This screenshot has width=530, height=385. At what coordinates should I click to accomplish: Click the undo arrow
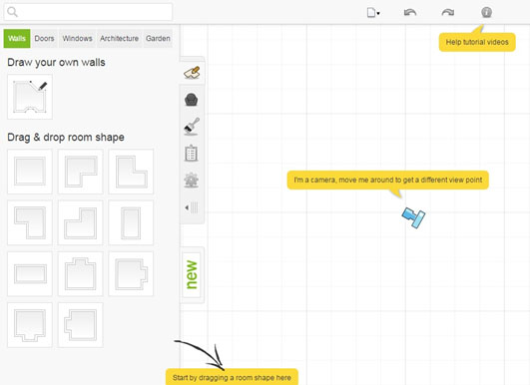(409, 13)
